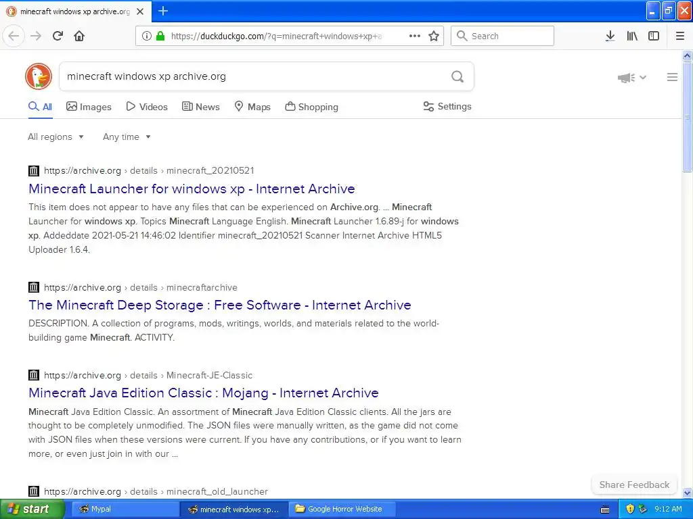693x519 pixels.
Task: Switch to Google Horror Website taskbar folder
Action: pos(342,509)
